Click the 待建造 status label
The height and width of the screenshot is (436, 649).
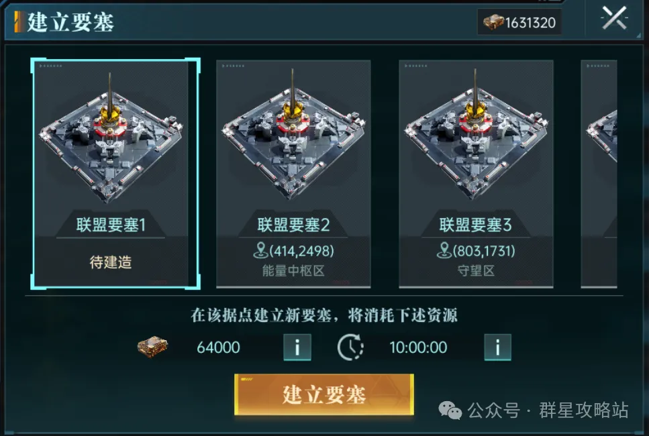coord(111,262)
